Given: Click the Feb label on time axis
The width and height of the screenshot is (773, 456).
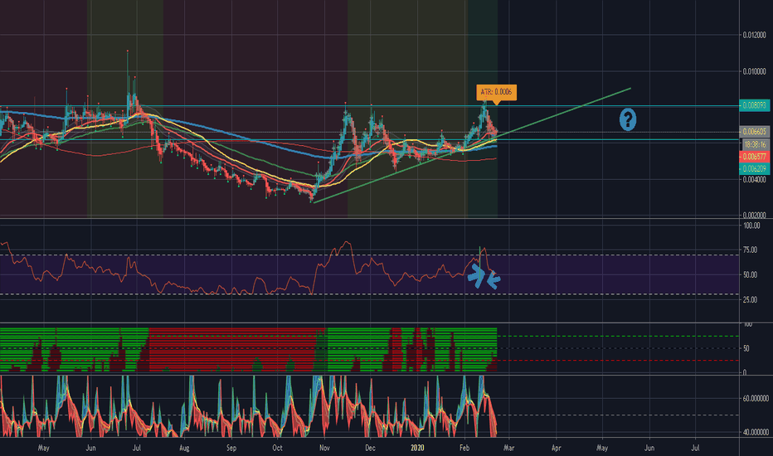Looking at the screenshot, I should [464, 448].
